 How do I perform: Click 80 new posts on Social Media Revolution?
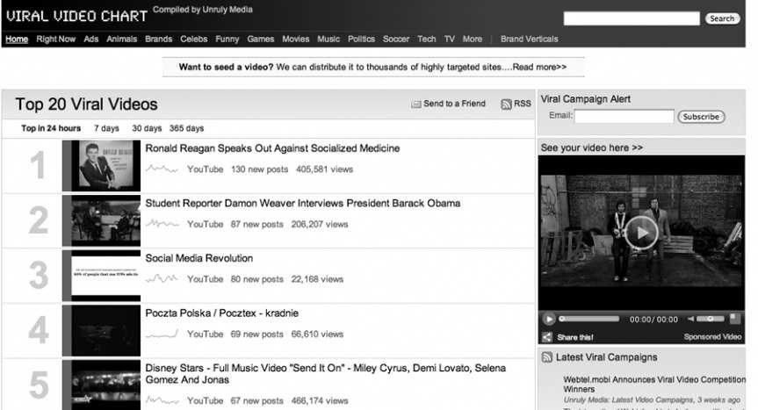257,279
